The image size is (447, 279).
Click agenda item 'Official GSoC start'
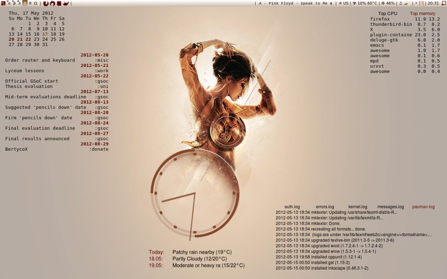point(31,81)
